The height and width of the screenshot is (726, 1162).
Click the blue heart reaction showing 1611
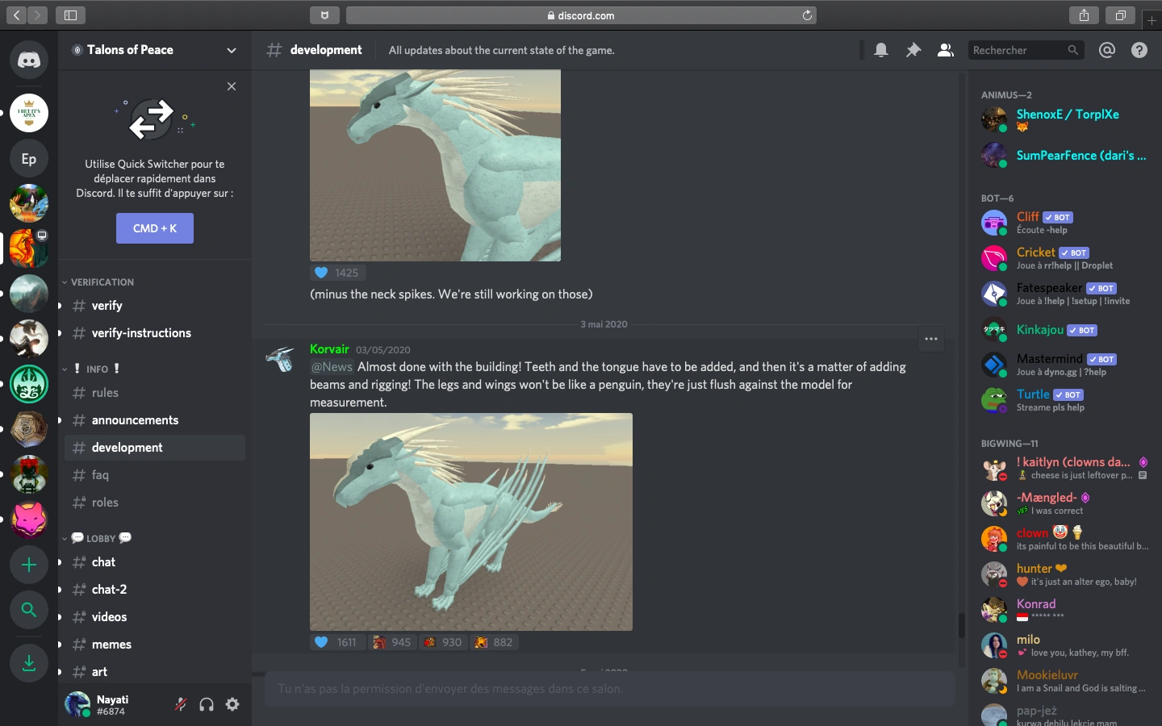click(x=336, y=642)
